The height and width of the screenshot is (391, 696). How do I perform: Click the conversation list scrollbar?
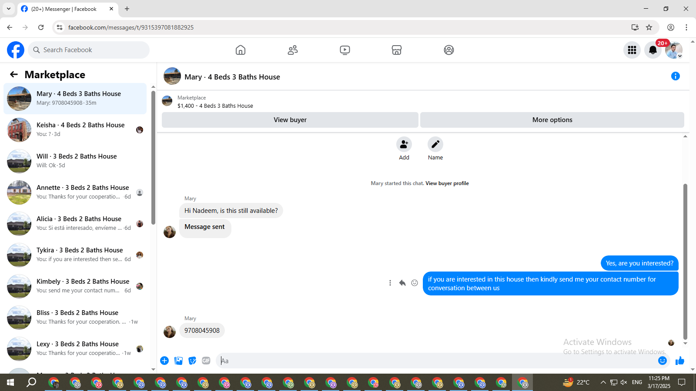[x=153, y=157]
